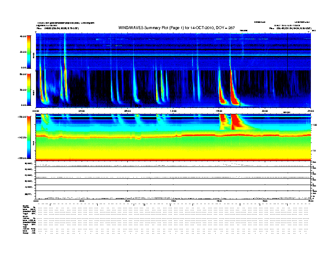Click the RAD2 spectrogram panel
The height and width of the screenshot is (258, 335).
[173, 51]
